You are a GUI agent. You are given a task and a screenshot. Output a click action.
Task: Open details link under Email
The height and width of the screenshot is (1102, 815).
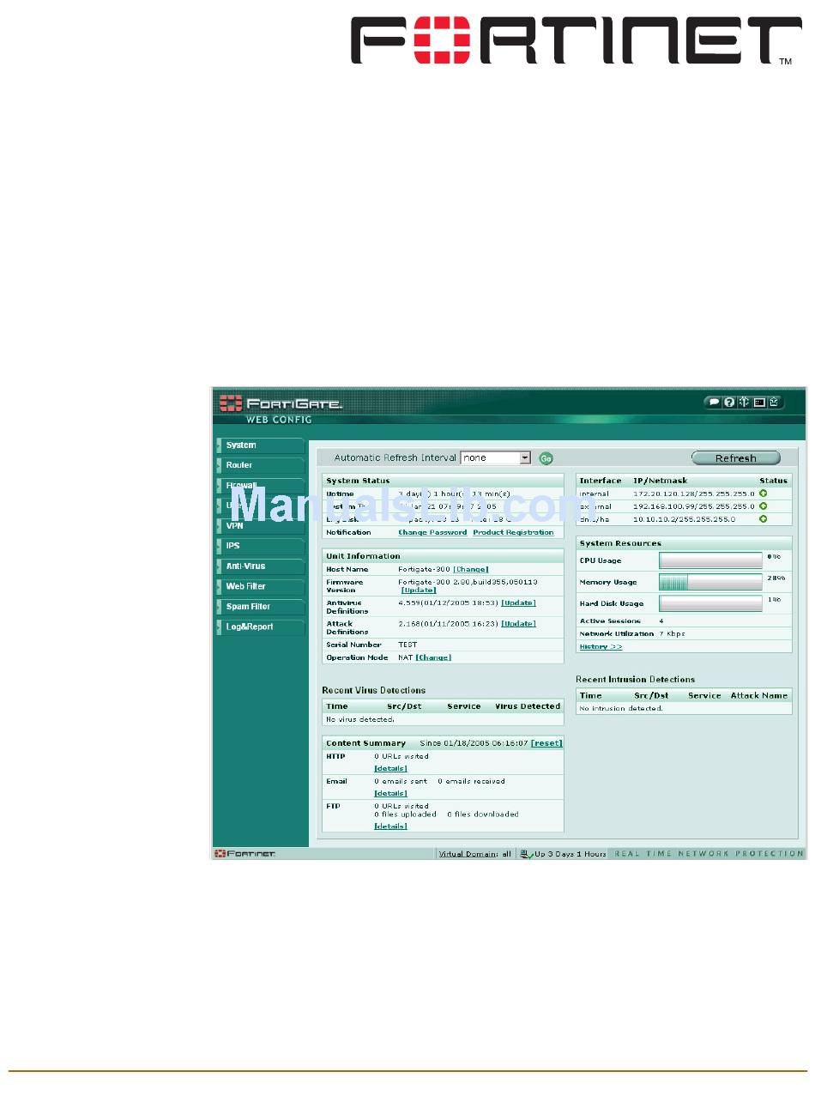pos(390,793)
